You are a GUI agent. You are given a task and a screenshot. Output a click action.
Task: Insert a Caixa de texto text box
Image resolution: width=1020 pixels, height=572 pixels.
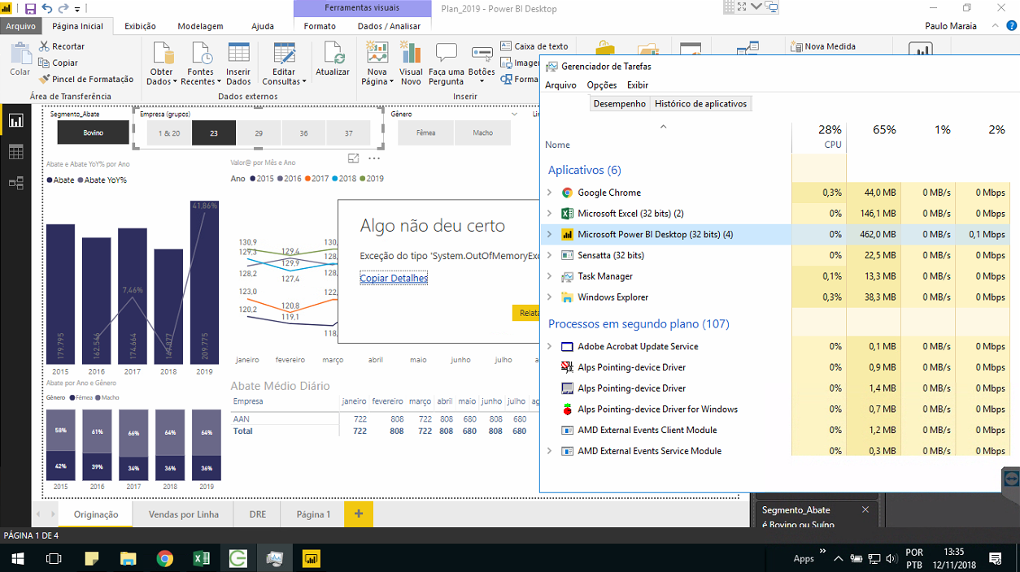pyautogui.click(x=534, y=46)
